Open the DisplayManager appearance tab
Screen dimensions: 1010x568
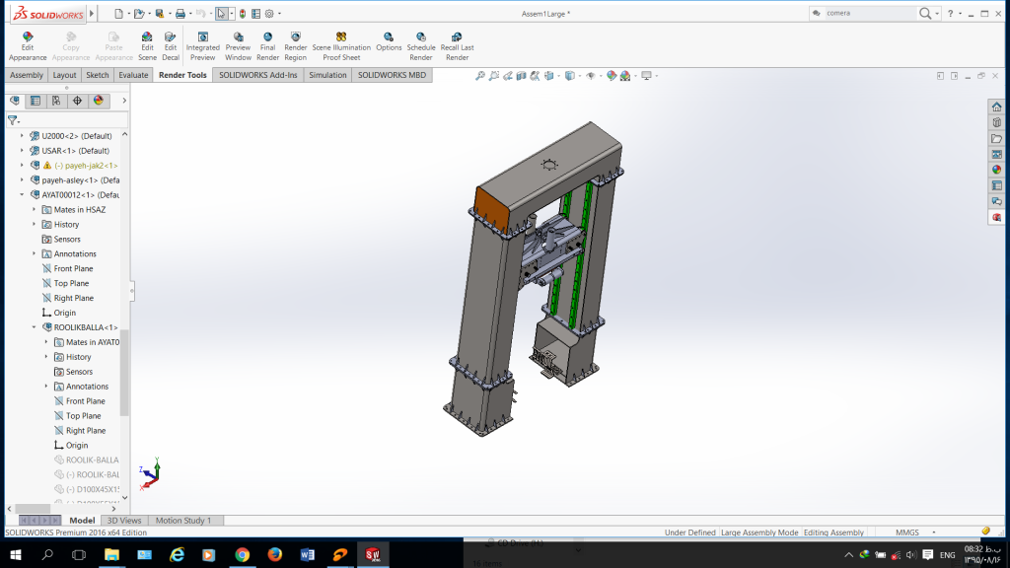(99, 101)
